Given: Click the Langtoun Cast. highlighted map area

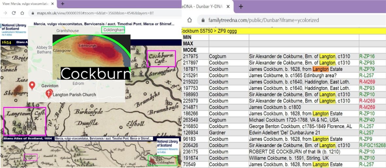Looking at the screenshot, I should 25,121.
